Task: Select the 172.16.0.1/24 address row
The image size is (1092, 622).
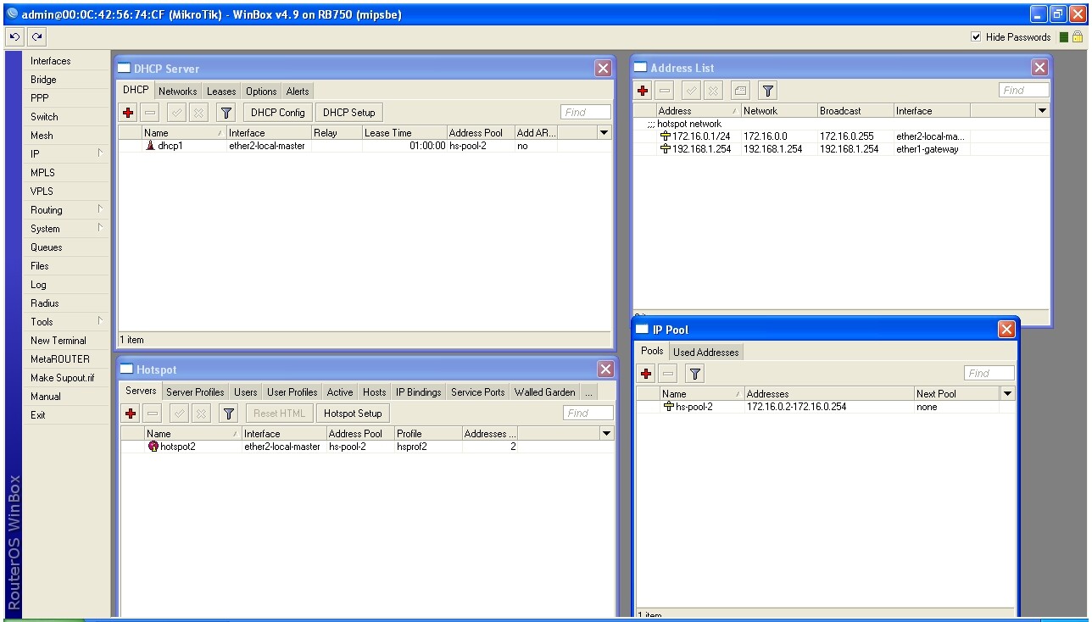Action: [840, 136]
